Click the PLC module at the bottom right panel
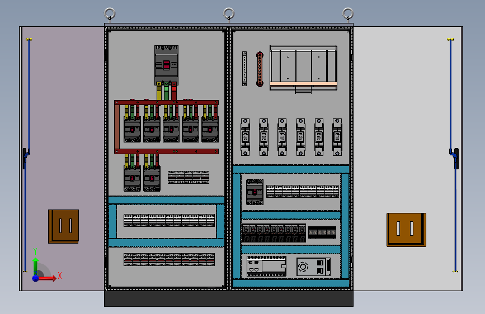The image size is (485, 314). tap(266, 266)
